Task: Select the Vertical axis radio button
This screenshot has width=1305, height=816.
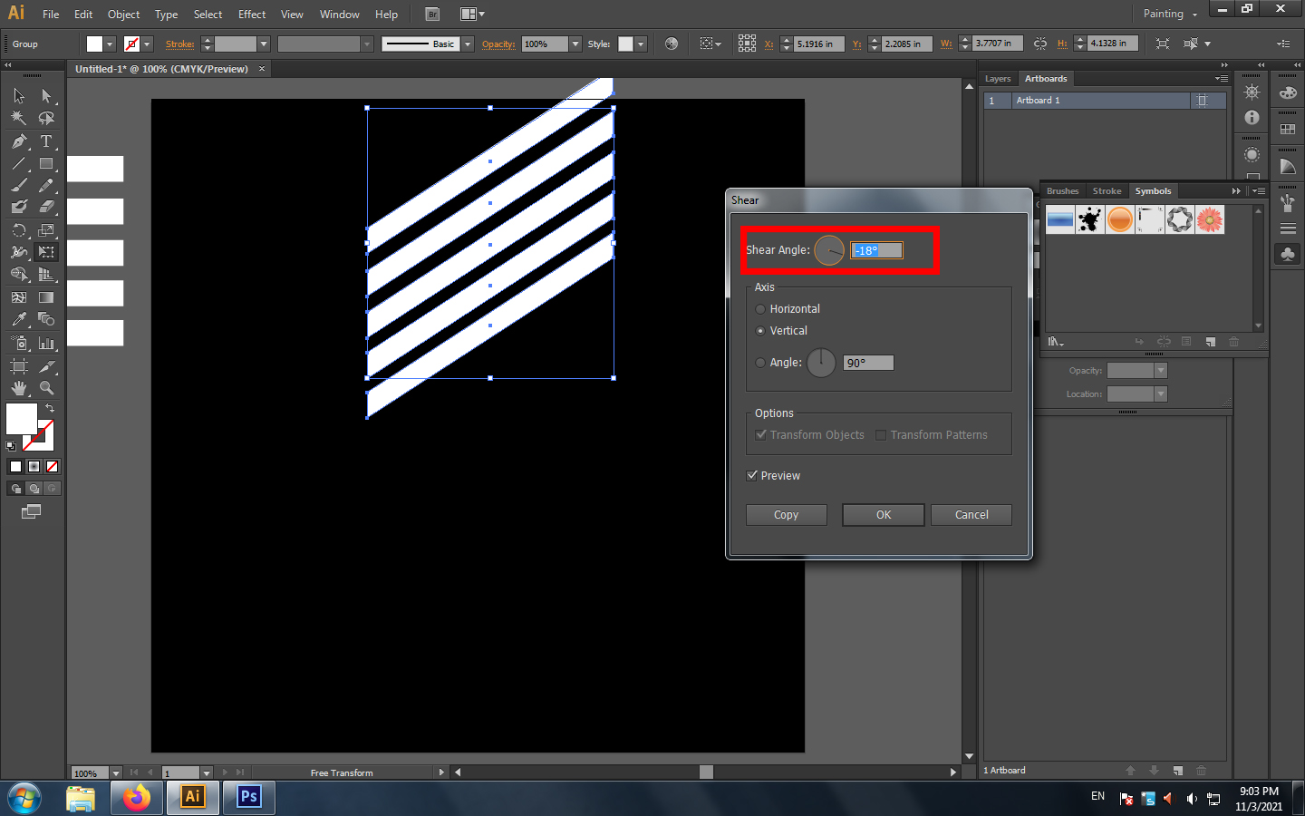Action: pyautogui.click(x=760, y=331)
